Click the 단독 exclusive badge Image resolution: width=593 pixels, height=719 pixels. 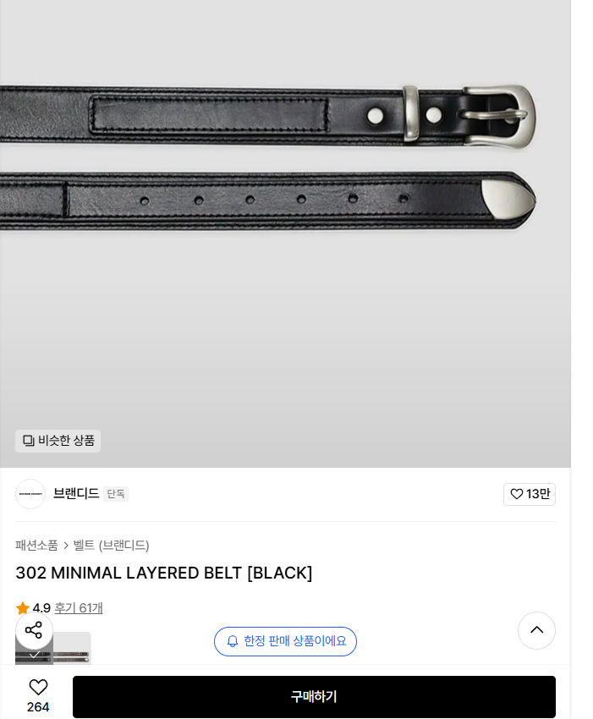(x=116, y=494)
